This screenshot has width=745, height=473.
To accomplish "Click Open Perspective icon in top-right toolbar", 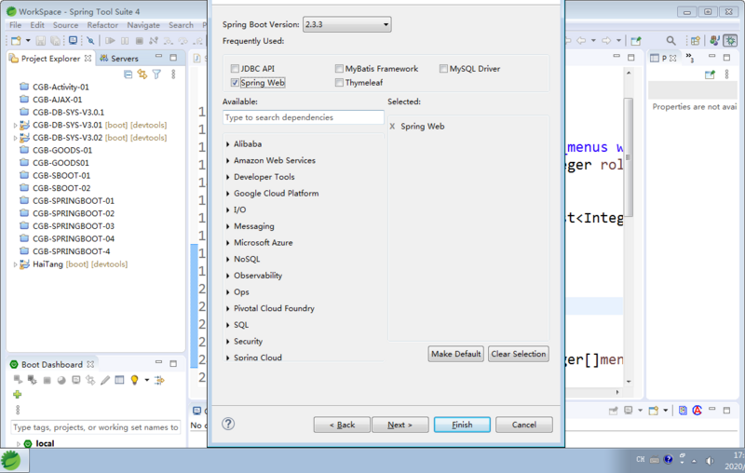I will point(695,41).
